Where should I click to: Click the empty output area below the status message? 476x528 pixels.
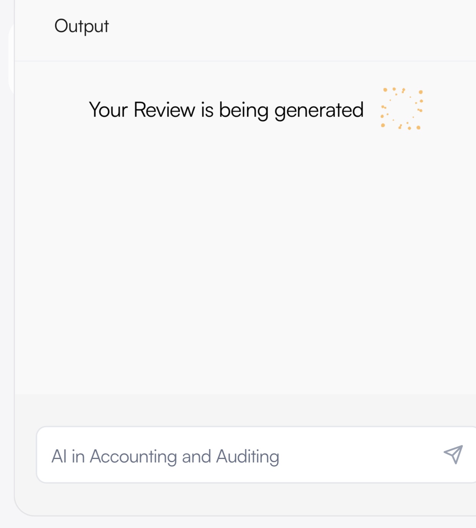click(245, 261)
